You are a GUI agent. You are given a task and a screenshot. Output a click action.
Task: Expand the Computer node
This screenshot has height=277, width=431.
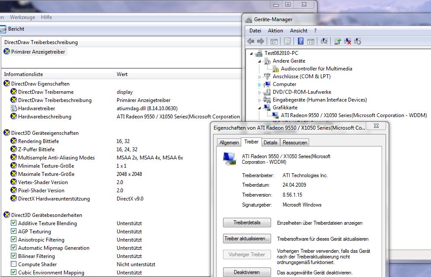click(259, 85)
